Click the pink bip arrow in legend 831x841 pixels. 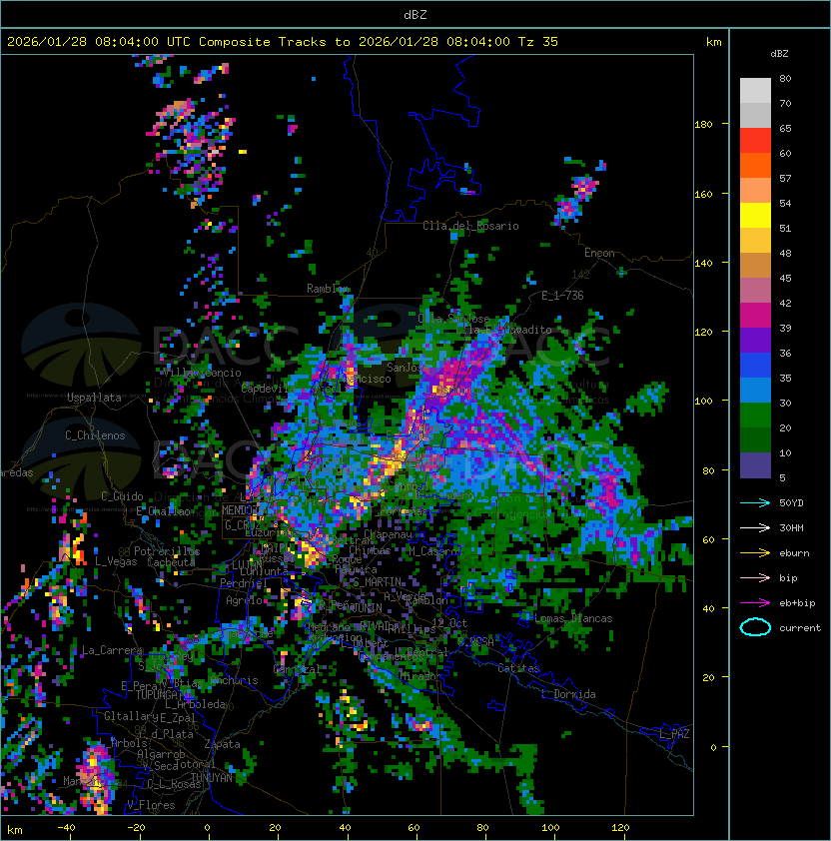point(755,577)
